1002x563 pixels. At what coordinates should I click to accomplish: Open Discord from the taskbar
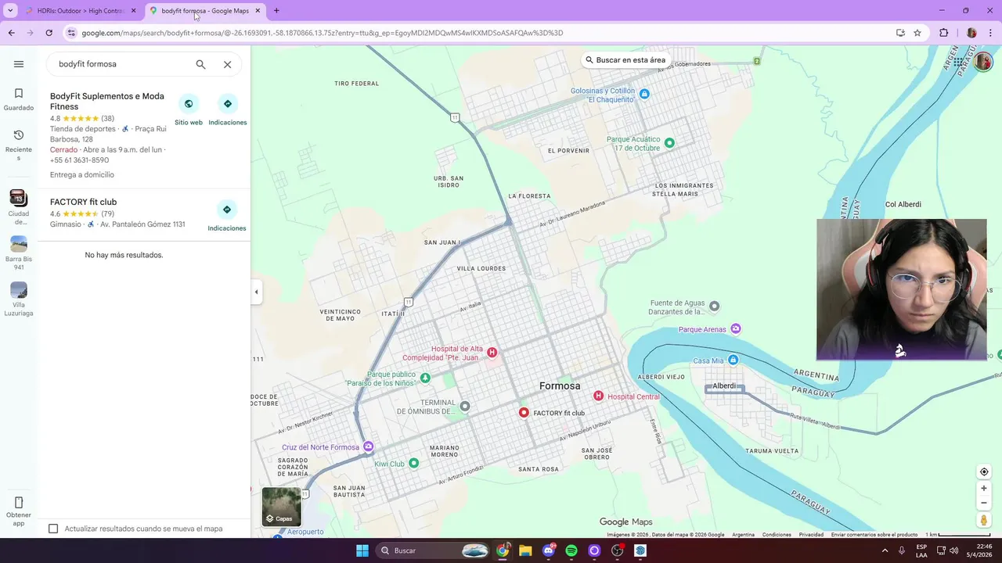point(549,550)
